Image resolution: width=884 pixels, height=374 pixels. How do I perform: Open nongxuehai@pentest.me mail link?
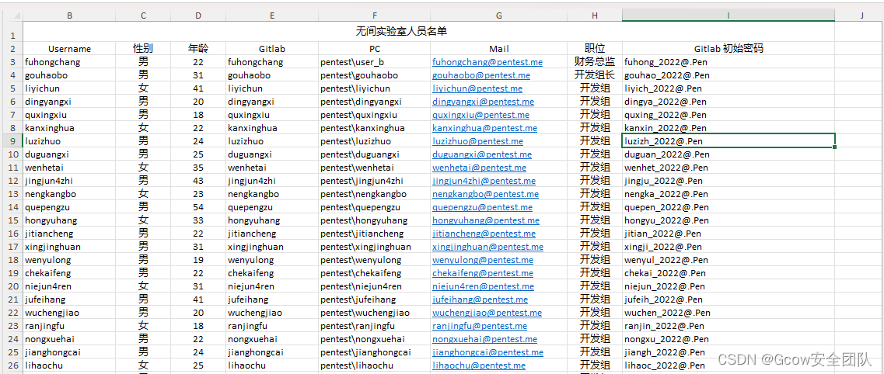pyautogui.click(x=485, y=339)
